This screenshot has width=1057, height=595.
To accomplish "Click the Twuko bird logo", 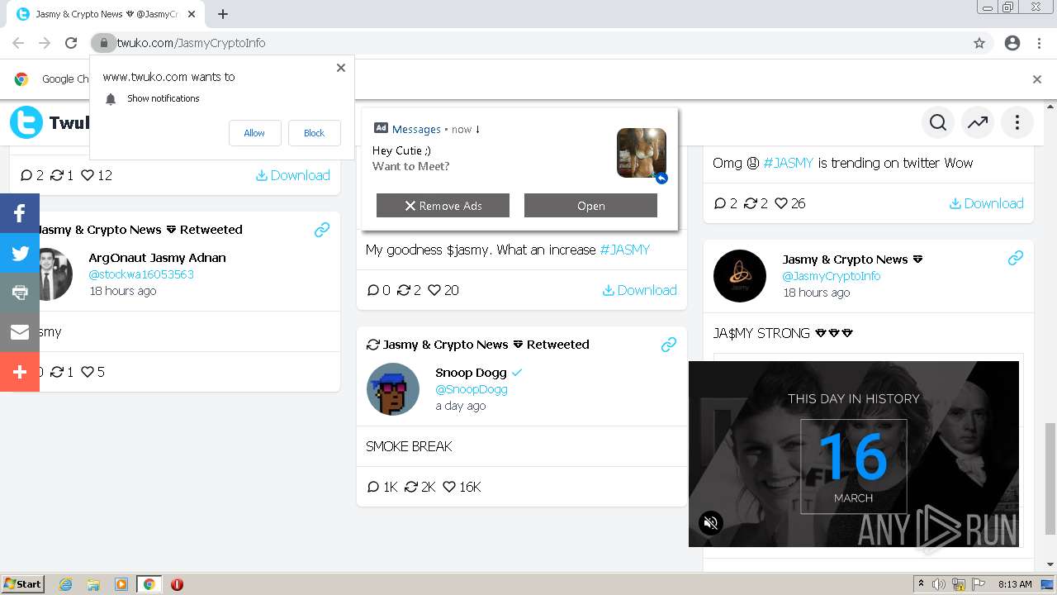I will [x=26, y=123].
